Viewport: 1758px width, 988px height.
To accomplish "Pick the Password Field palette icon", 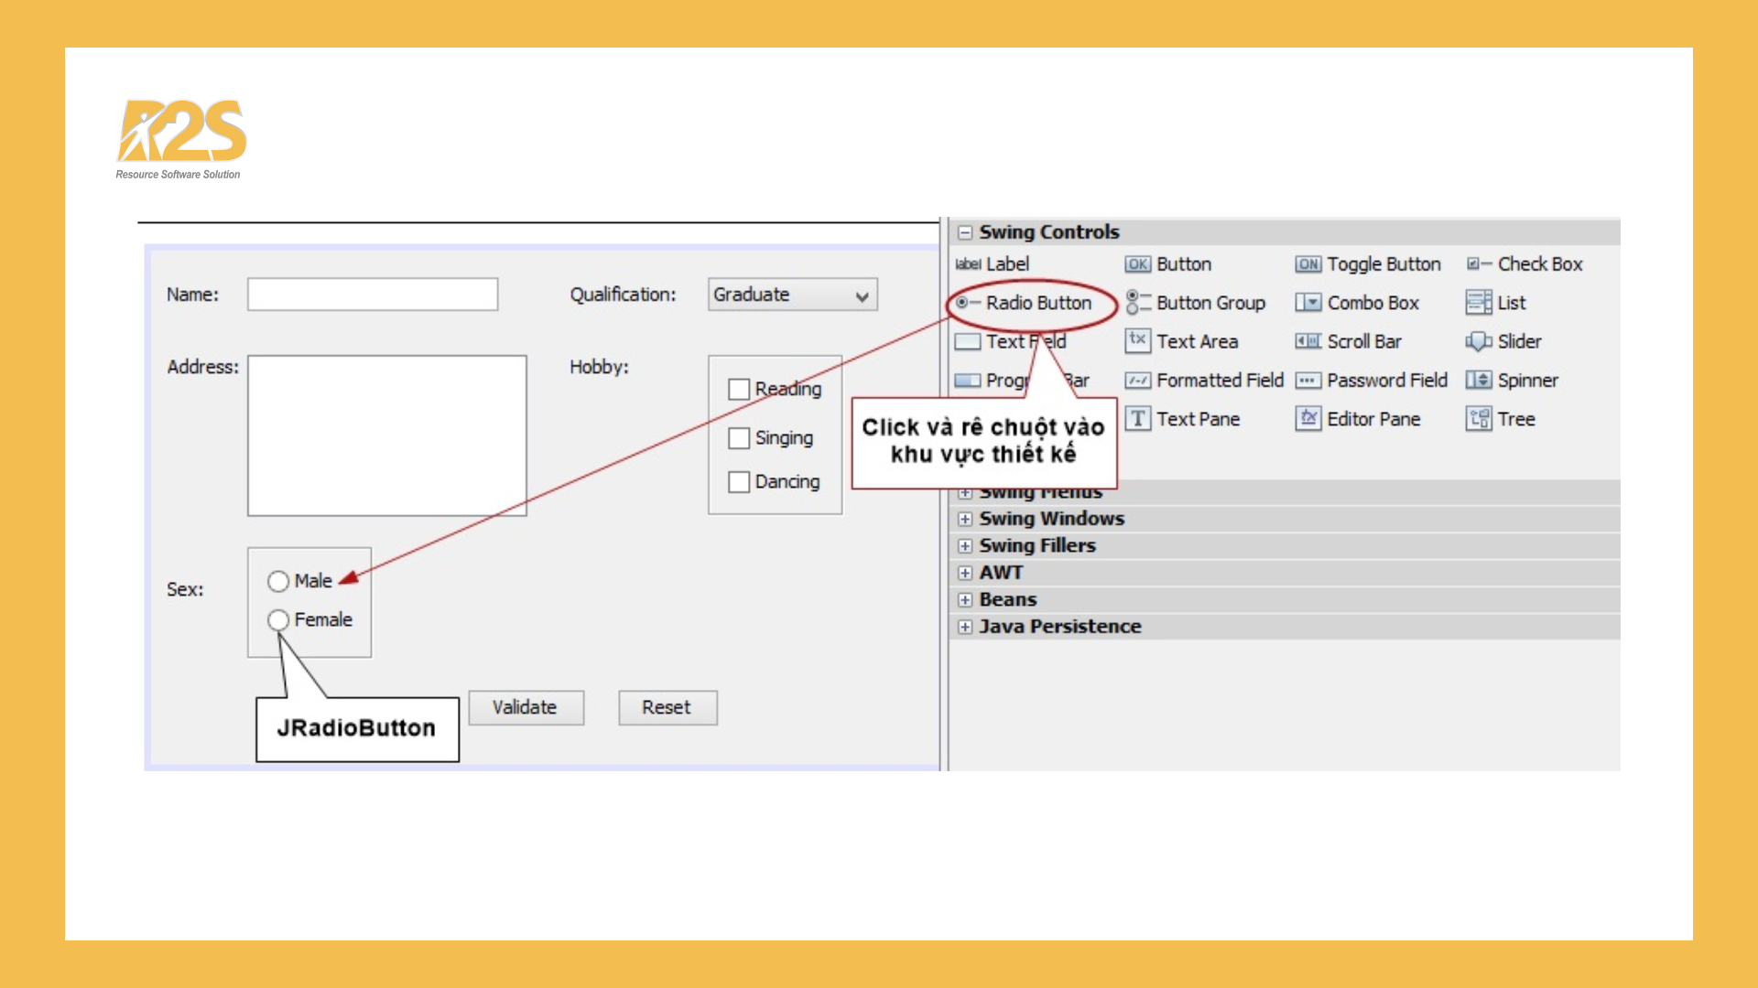I will 1308,381.
